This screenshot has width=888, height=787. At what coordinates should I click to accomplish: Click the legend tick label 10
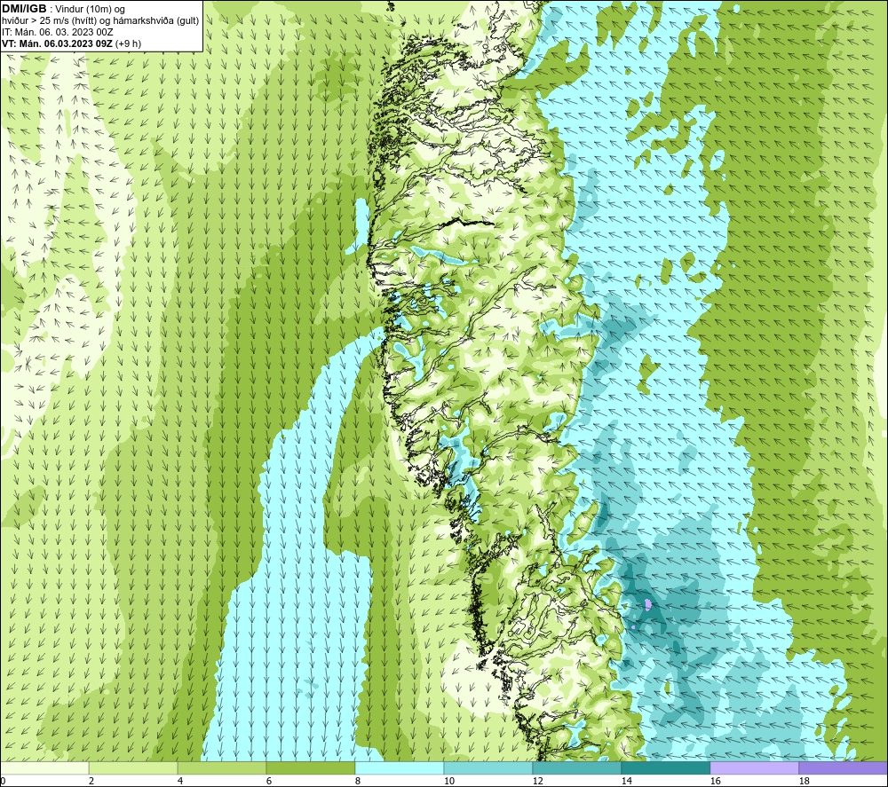click(448, 782)
